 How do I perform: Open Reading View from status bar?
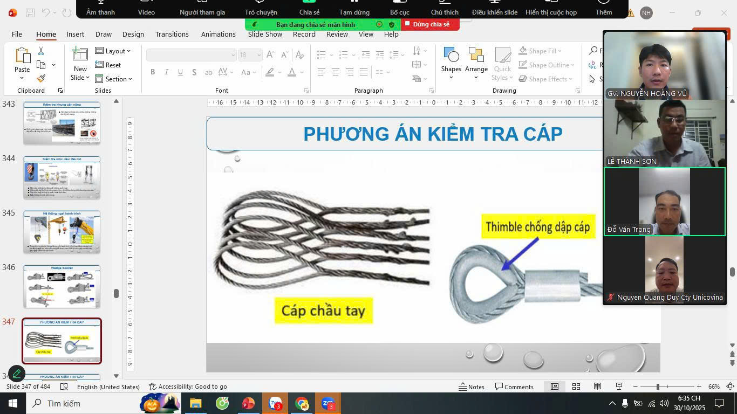pyautogui.click(x=597, y=387)
